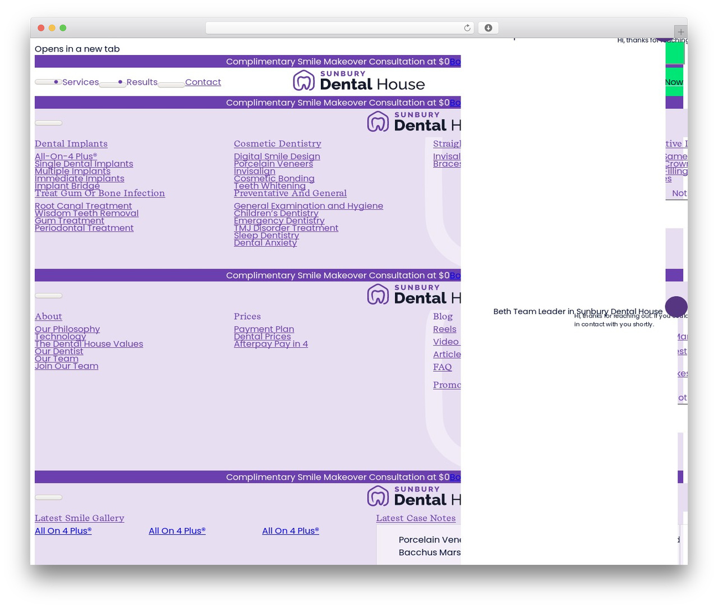The width and height of the screenshot is (718, 608).
Task: Visit the Dental Anxiety page link
Action: [x=265, y=242]
